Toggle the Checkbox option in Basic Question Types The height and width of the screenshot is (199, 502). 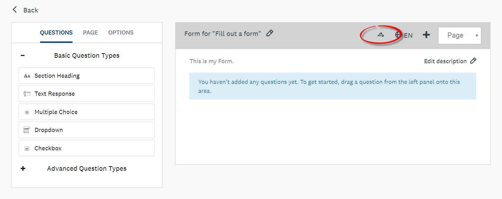(x=86, y=148)
